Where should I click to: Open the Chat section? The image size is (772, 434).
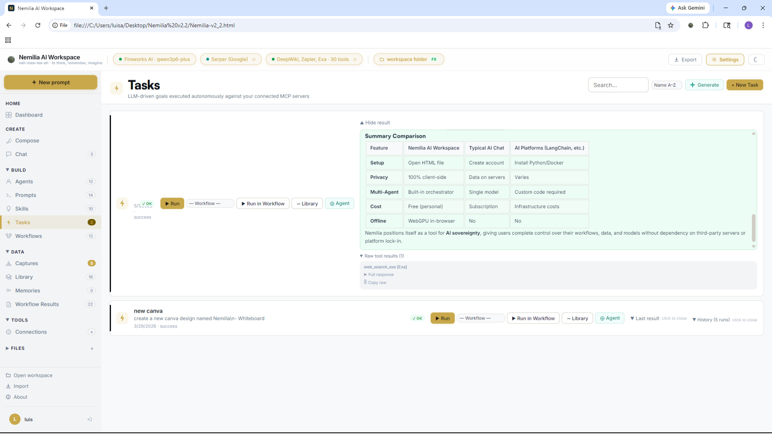pos(51,154)
